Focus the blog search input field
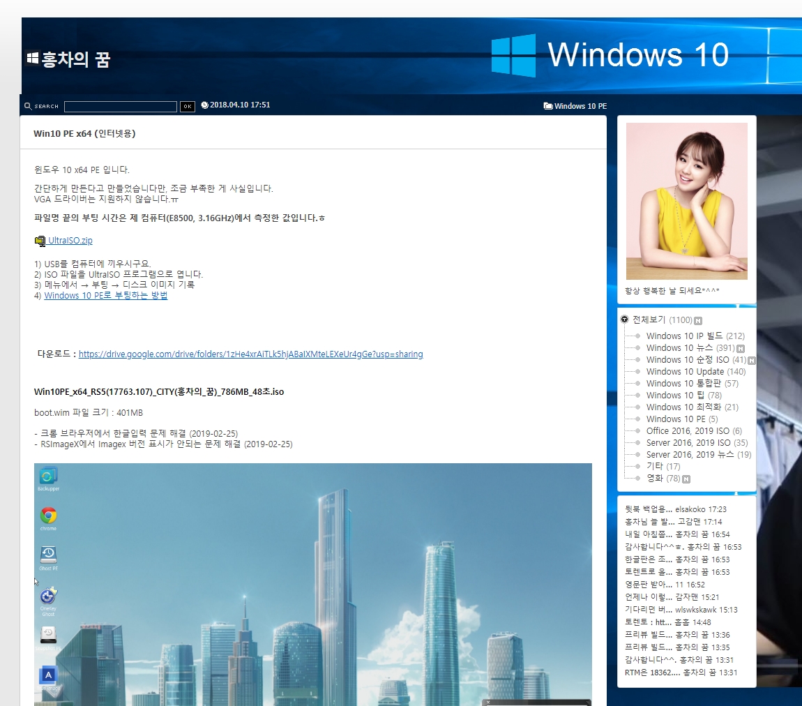Image resolution: width=802 pixels, height=706 pixels. tap(121, 107)
